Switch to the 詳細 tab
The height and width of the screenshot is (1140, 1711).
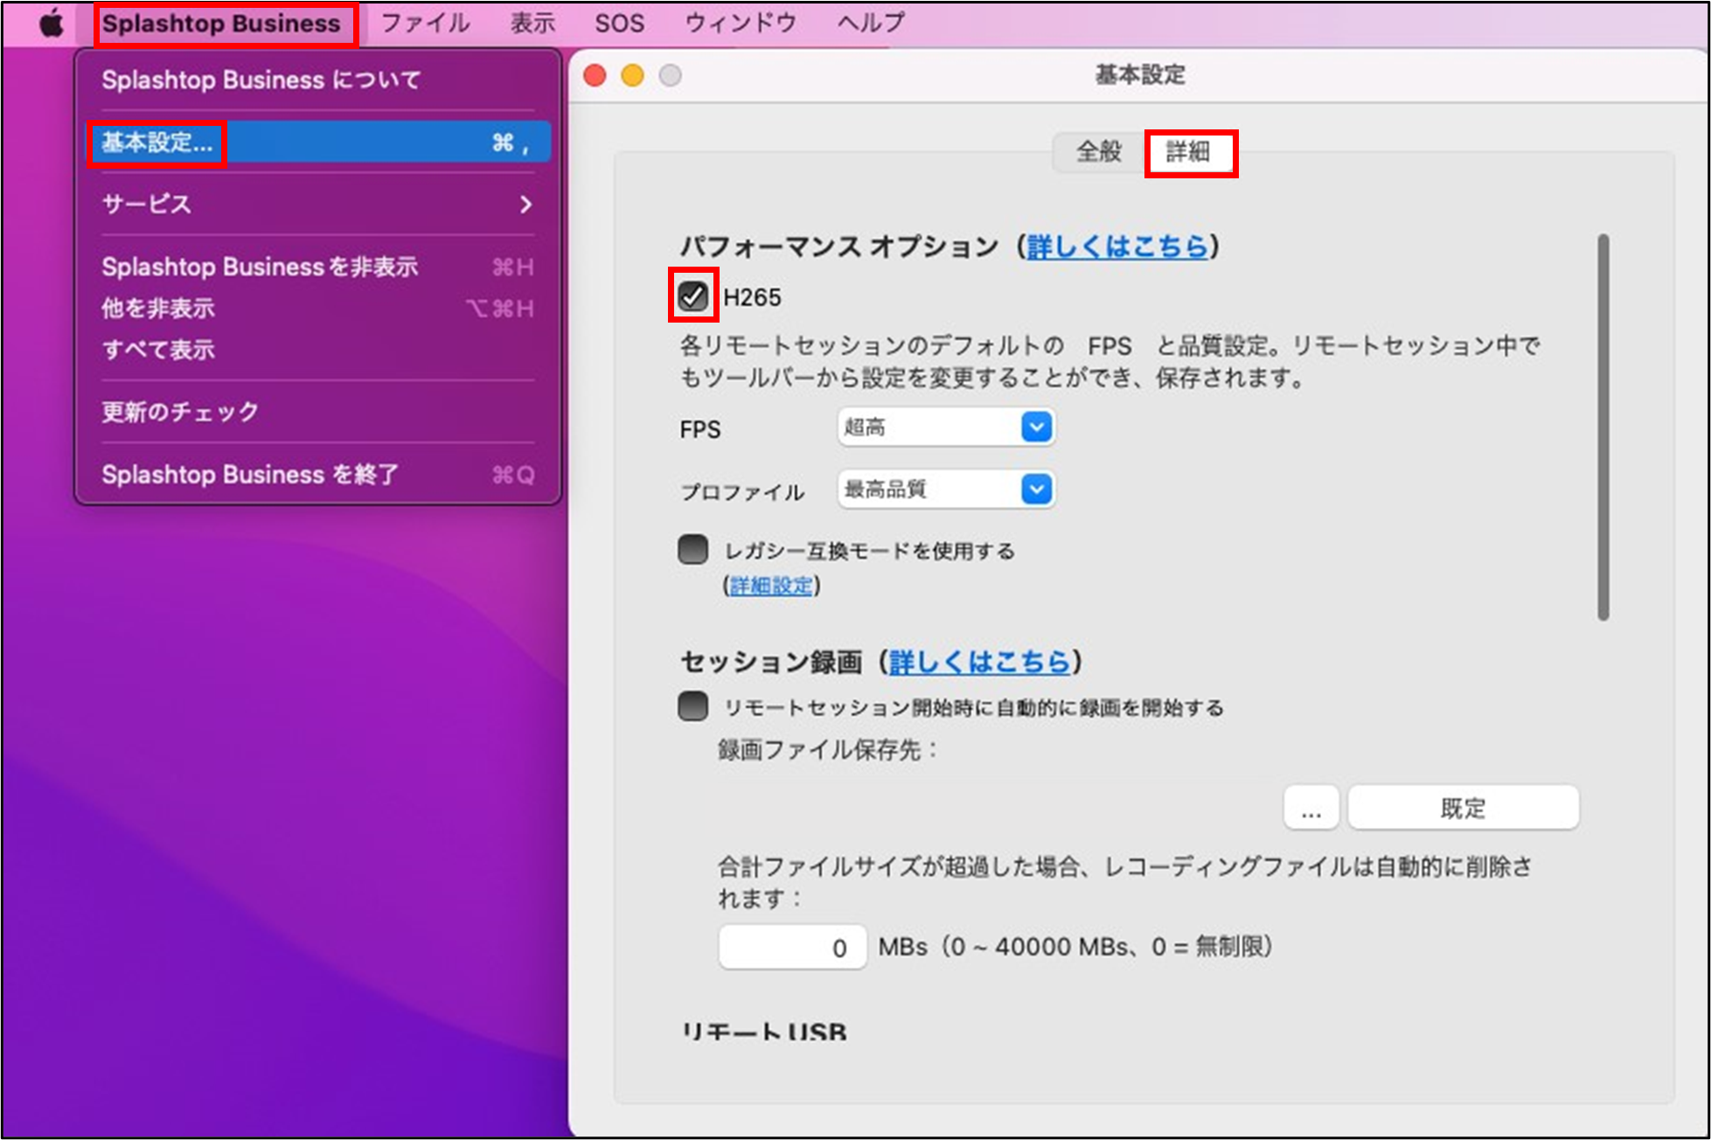[x=1191, y=152]
